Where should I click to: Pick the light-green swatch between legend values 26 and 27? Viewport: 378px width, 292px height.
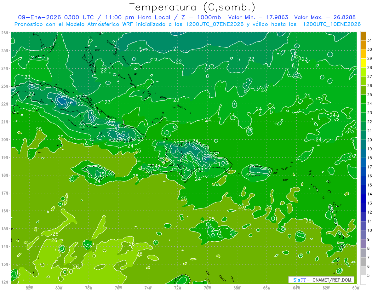pyautogui.click(x=363, y=81)
